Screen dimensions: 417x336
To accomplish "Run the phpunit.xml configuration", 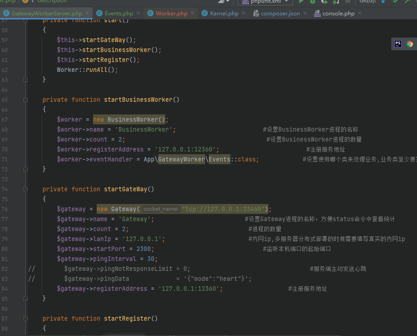I will (x=301, y=2).
